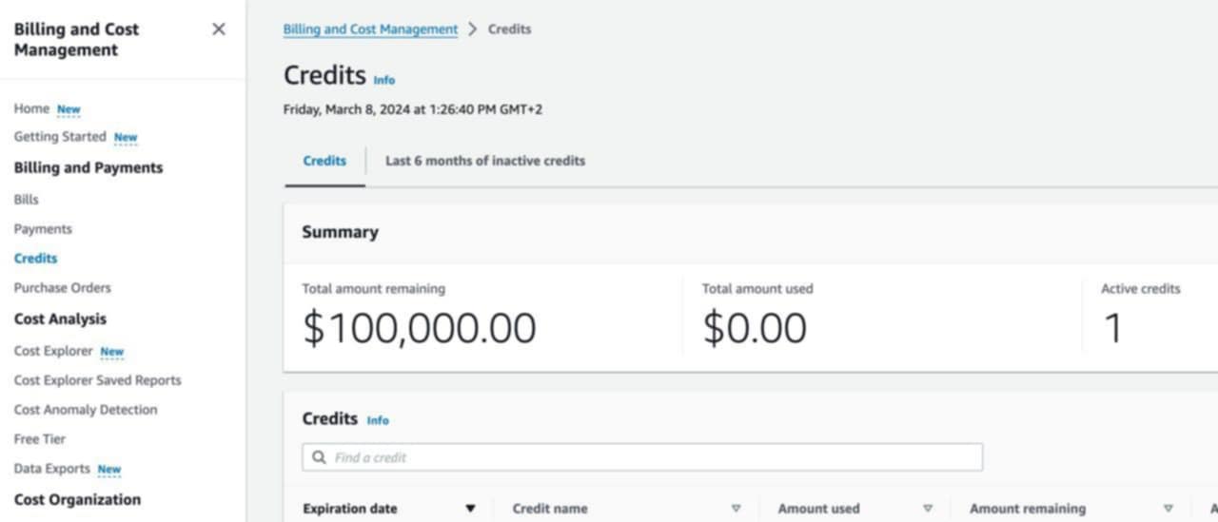Close the Billing and Cost Management sidebar

tap(219, 29)
